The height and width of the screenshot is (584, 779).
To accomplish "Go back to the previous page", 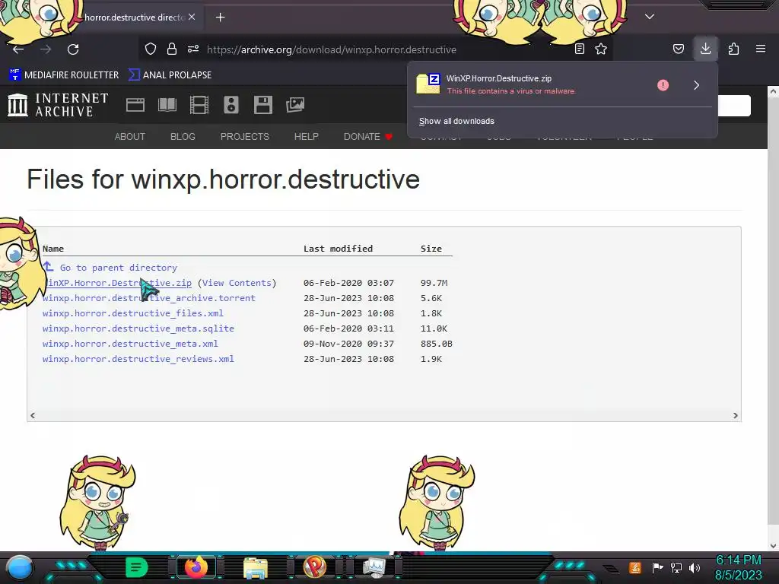I will click(x=18, y=49).
